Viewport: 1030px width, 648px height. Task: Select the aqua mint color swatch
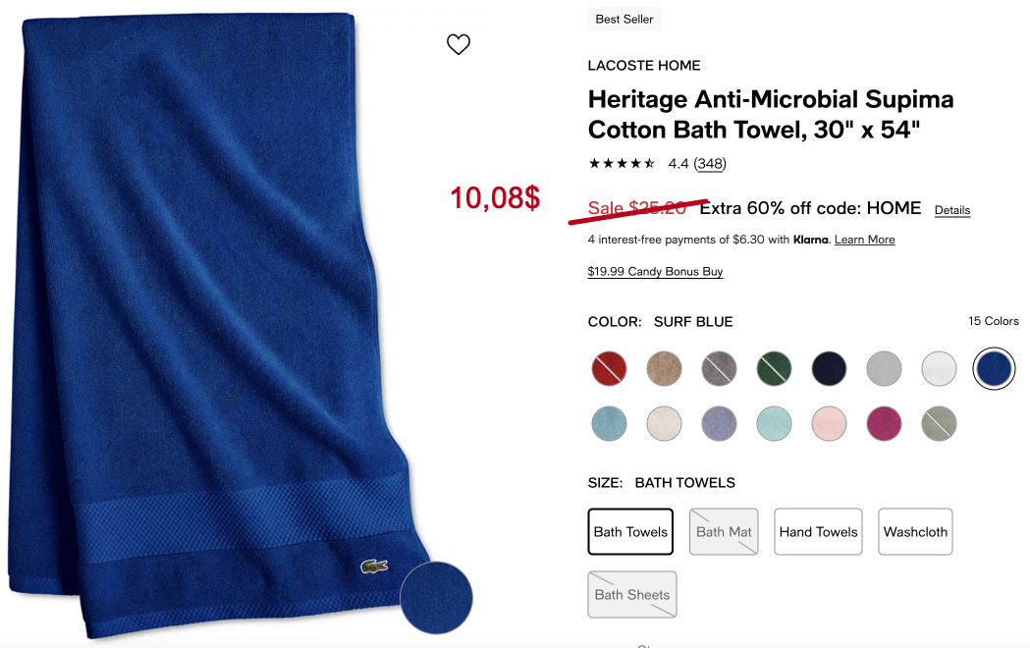(774, 424)
